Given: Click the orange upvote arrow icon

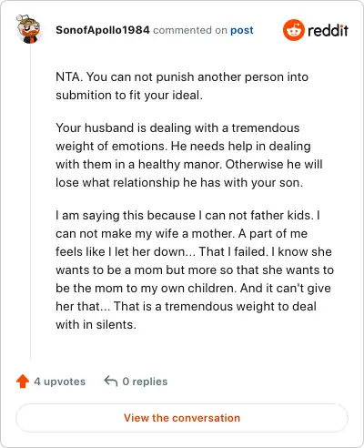Looking at the screenshot, I should pos(23,382).
